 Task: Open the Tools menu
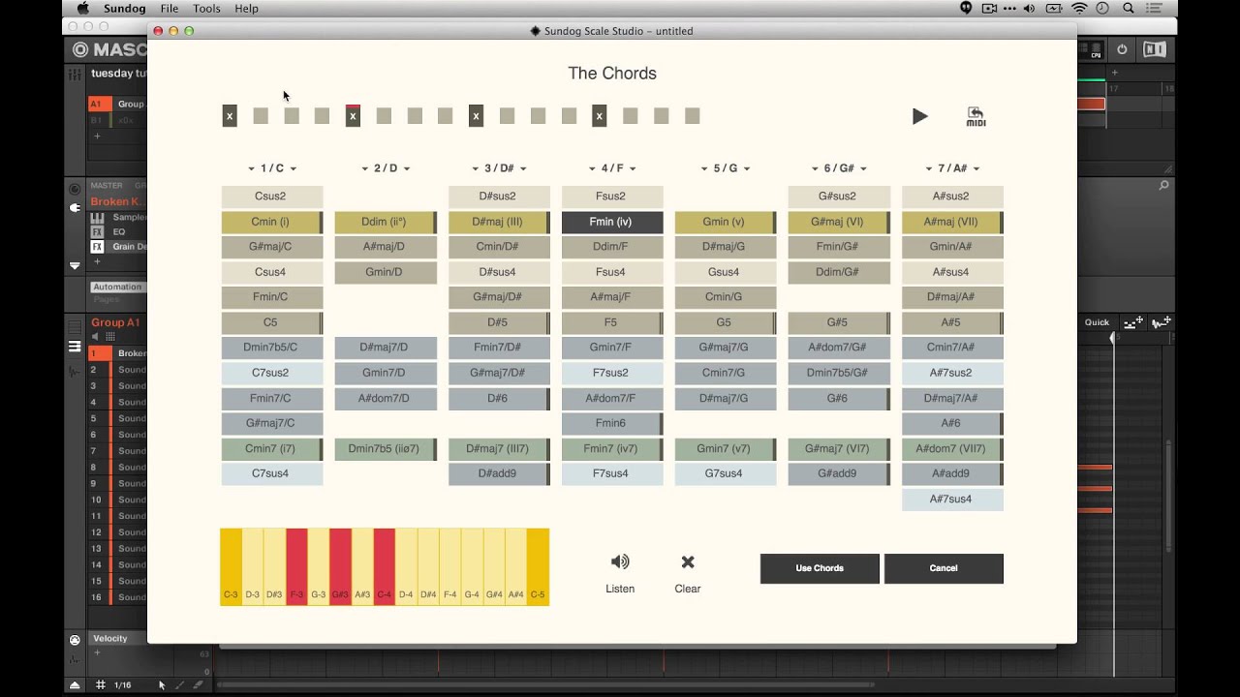point(206,8)
